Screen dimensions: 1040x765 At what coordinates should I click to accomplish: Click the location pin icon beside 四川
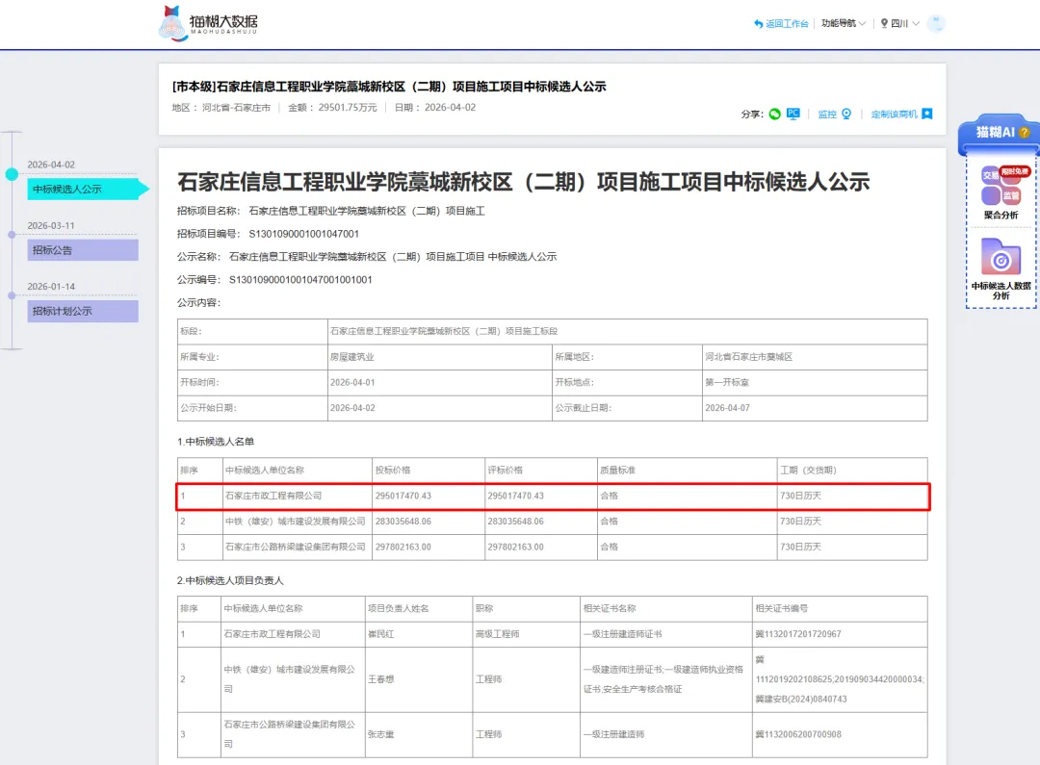click(884, 23)
